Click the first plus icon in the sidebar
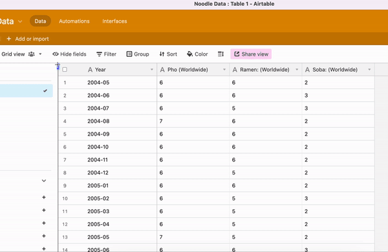This screenshot has height=252, width=388. (44, 197)
